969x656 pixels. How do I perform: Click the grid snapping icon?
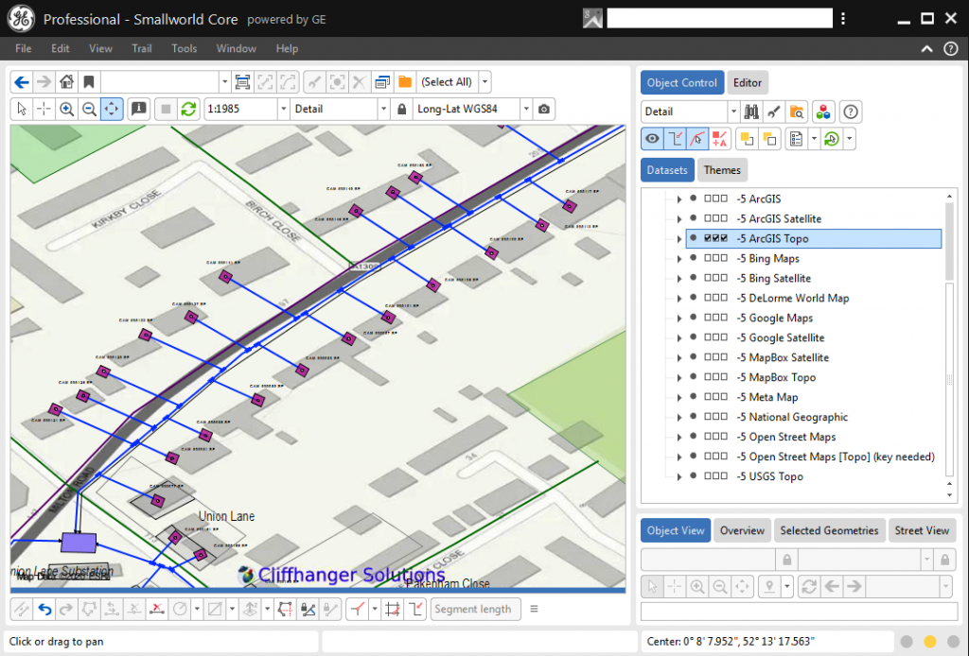point(393,609)
